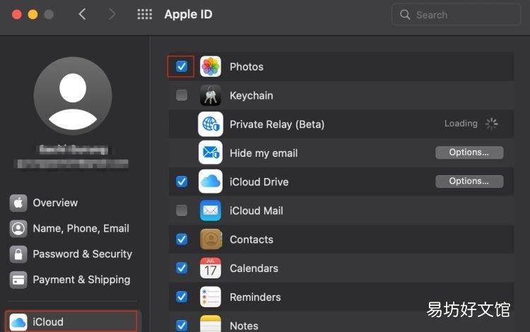This screenshot has width=530, height=332.
Task: Click the profile avatar picture
Action: [73, 96]
